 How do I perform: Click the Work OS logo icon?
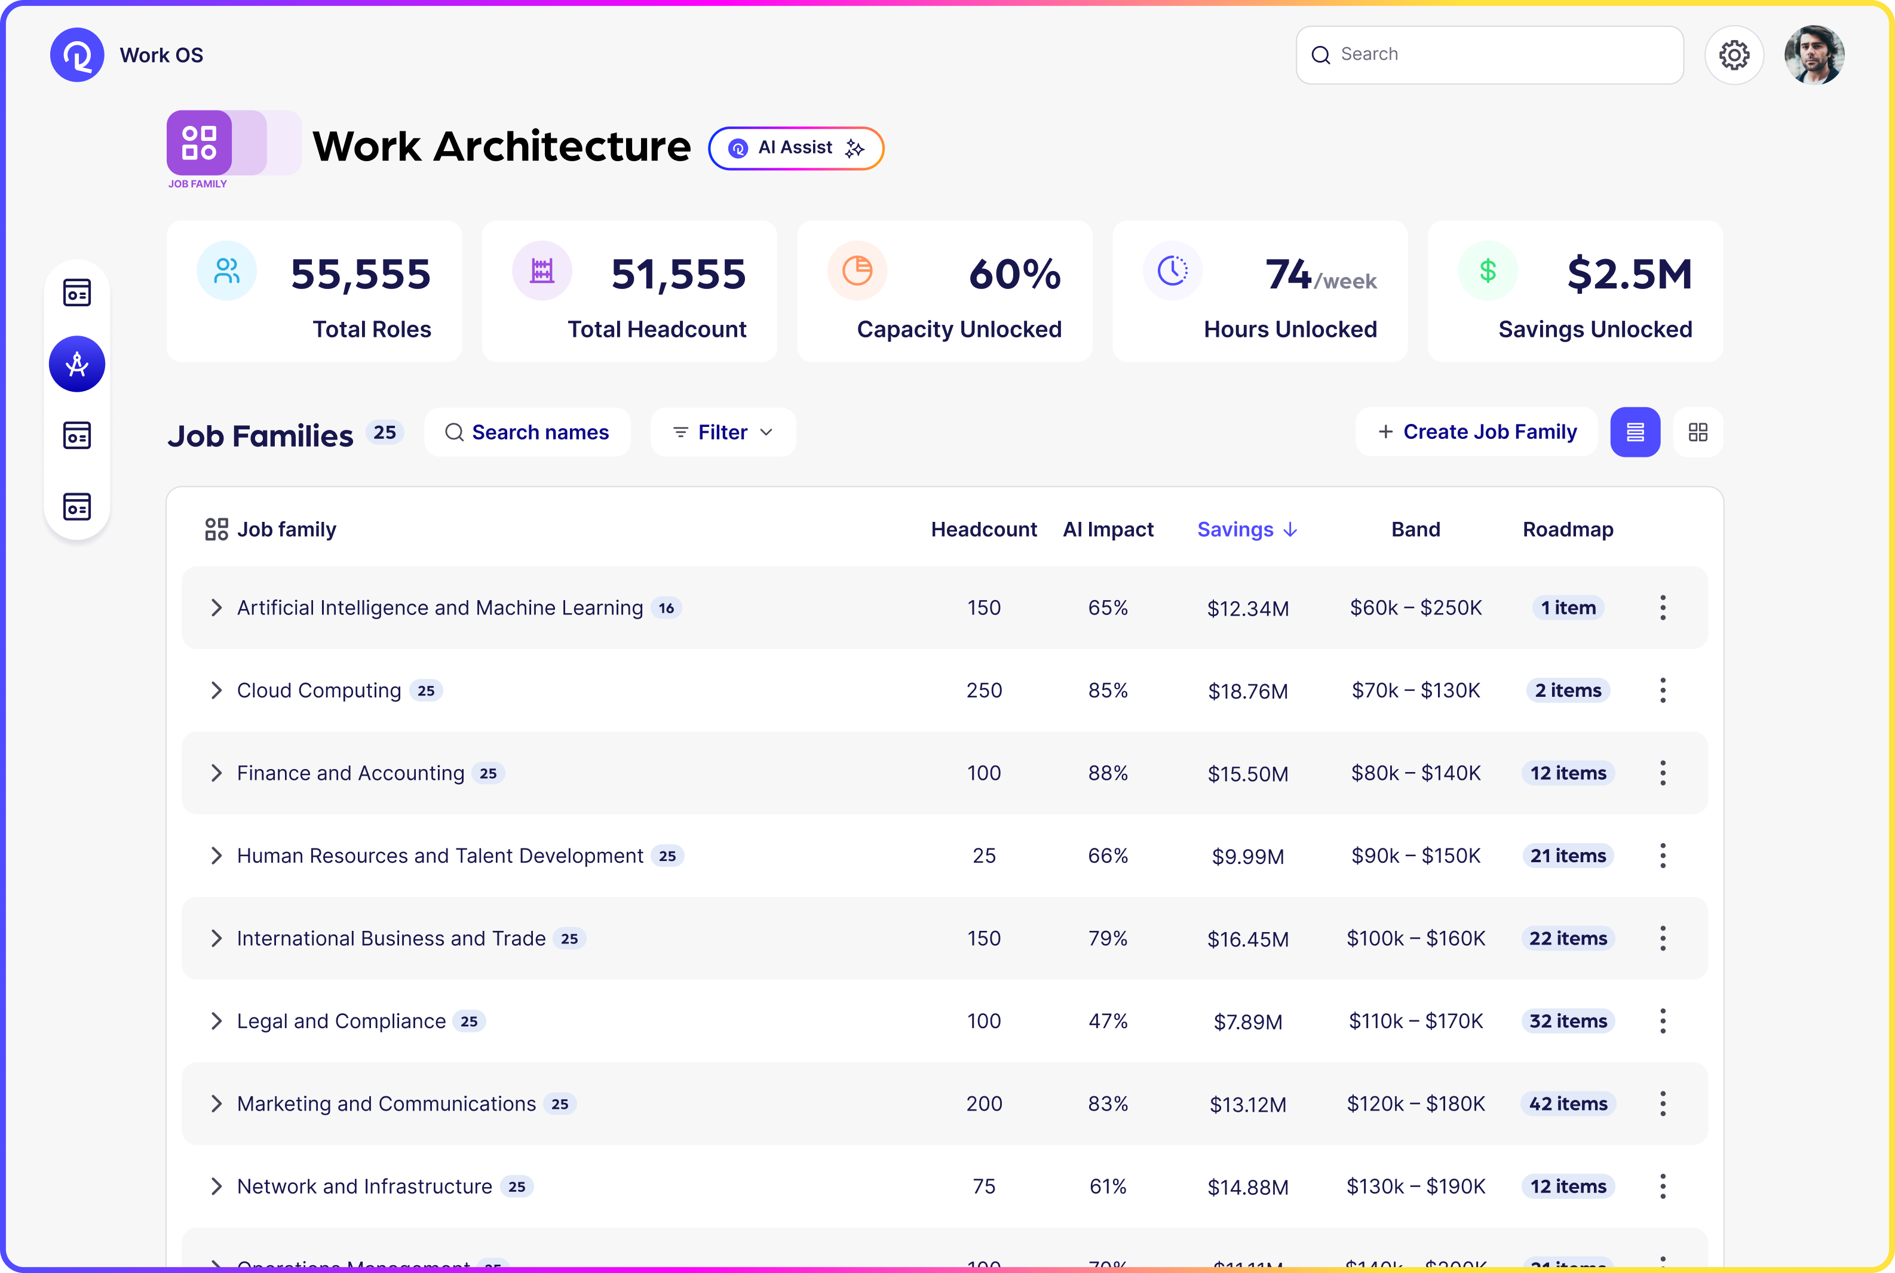click(77, 55)
